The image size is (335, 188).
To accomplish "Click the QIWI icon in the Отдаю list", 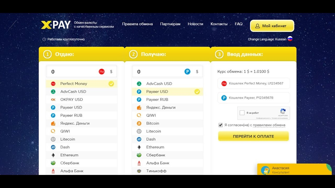I will [53, 131].
